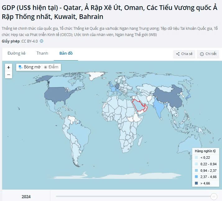The height and width of the screenshot is (201, 222).
Task: Click the Chia sẻ share button
Action: [x=184, y=54]
